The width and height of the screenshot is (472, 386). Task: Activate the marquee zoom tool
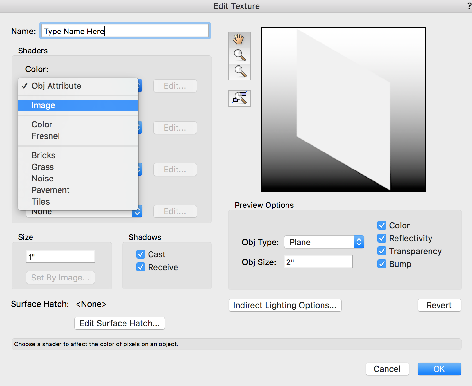click(239, 98)
